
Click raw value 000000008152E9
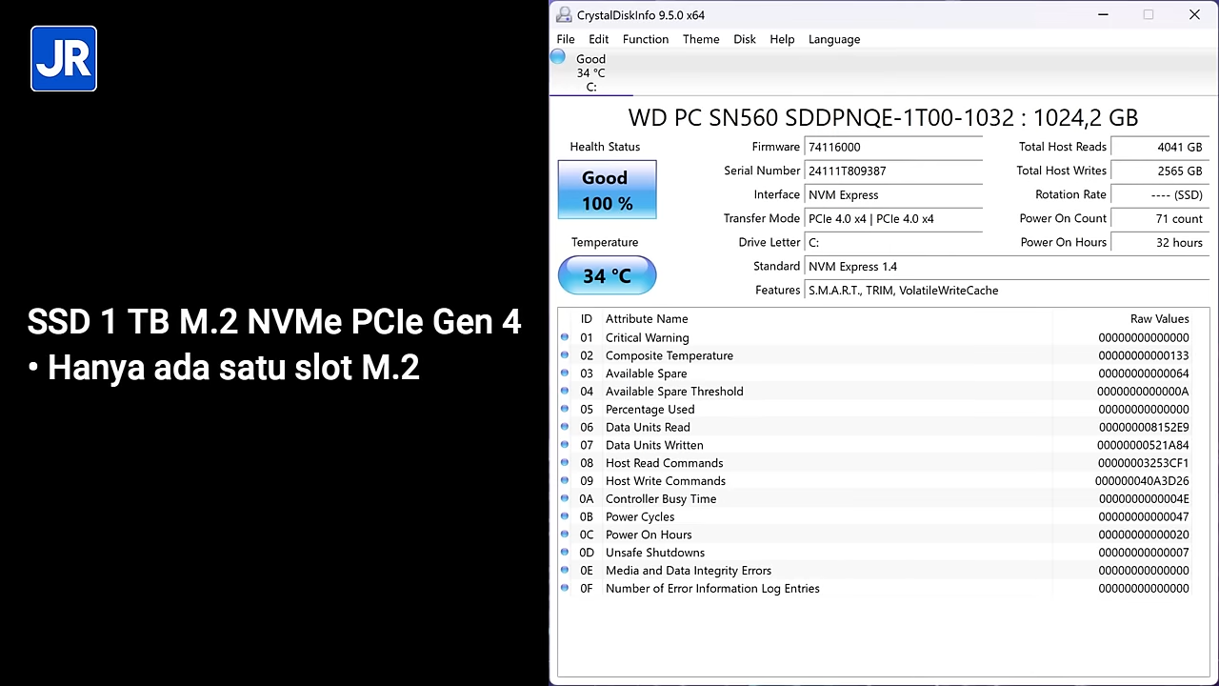coord(1144,427)
